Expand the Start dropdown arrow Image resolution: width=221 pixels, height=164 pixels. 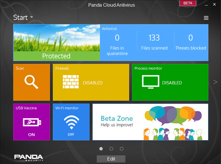31,17
